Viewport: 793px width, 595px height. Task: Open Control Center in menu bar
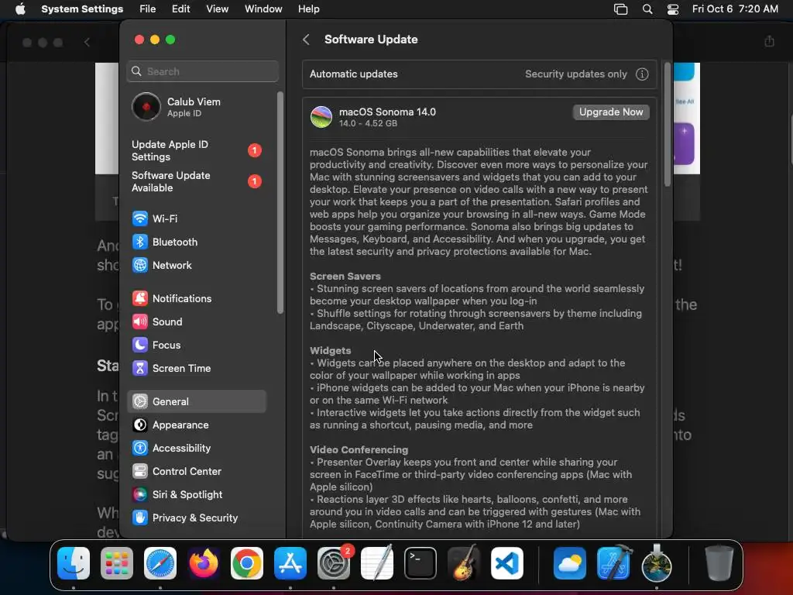pyautogui.click(x=673, y=9)
